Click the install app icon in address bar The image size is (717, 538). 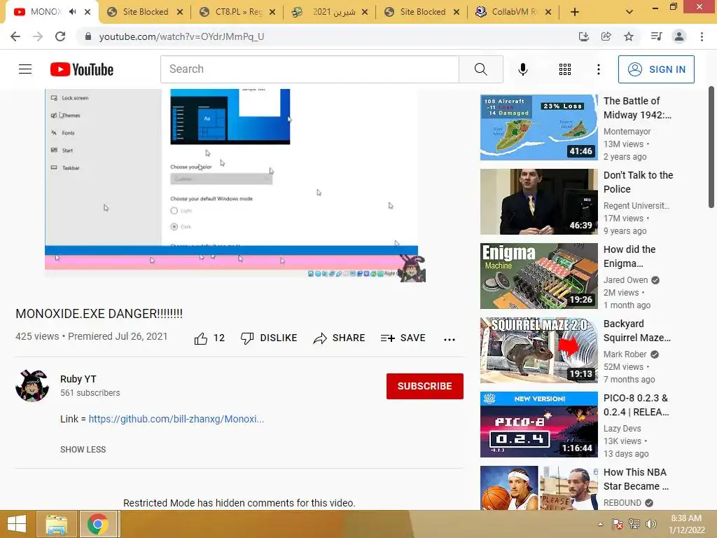click(584, 36)
